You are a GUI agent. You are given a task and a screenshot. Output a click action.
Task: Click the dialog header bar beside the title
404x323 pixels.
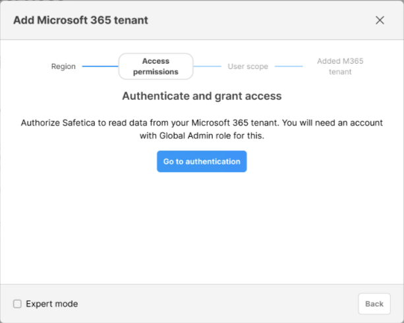point(260,20)
